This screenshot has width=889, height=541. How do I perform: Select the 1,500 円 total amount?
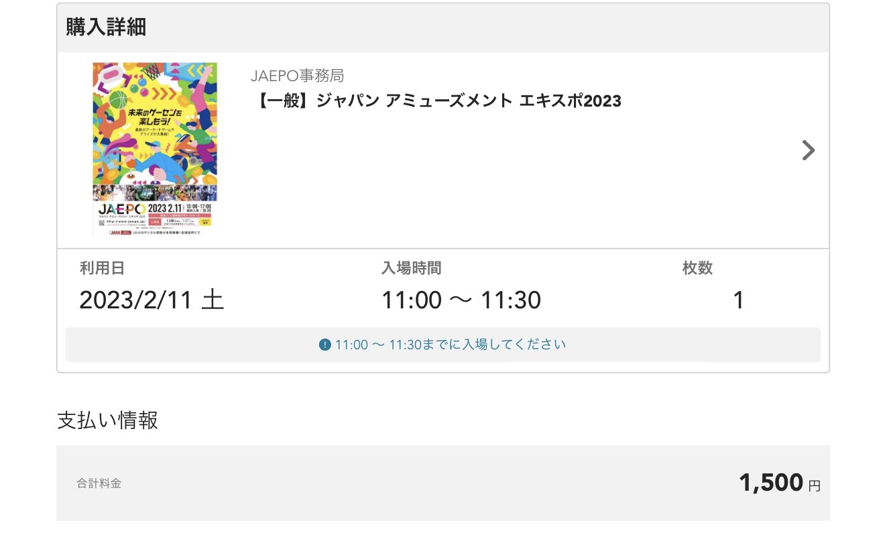coord(780,483)
